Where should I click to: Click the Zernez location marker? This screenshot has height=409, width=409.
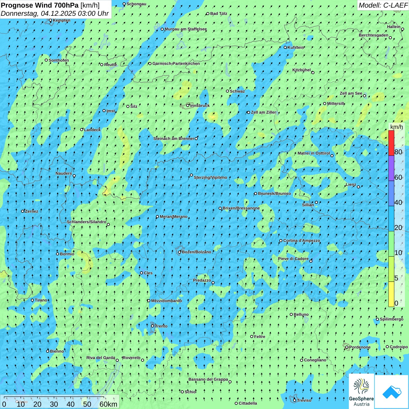22,211
